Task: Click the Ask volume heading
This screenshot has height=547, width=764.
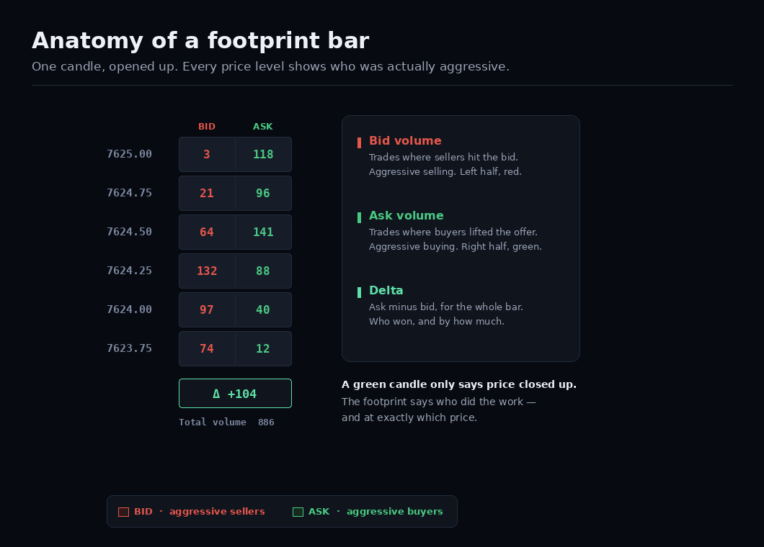Action: tap(406, 216)
